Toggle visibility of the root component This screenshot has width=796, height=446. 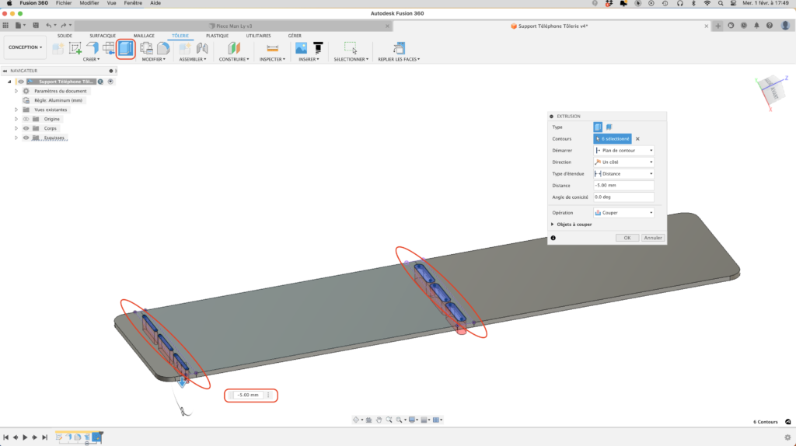click(21, 81)
